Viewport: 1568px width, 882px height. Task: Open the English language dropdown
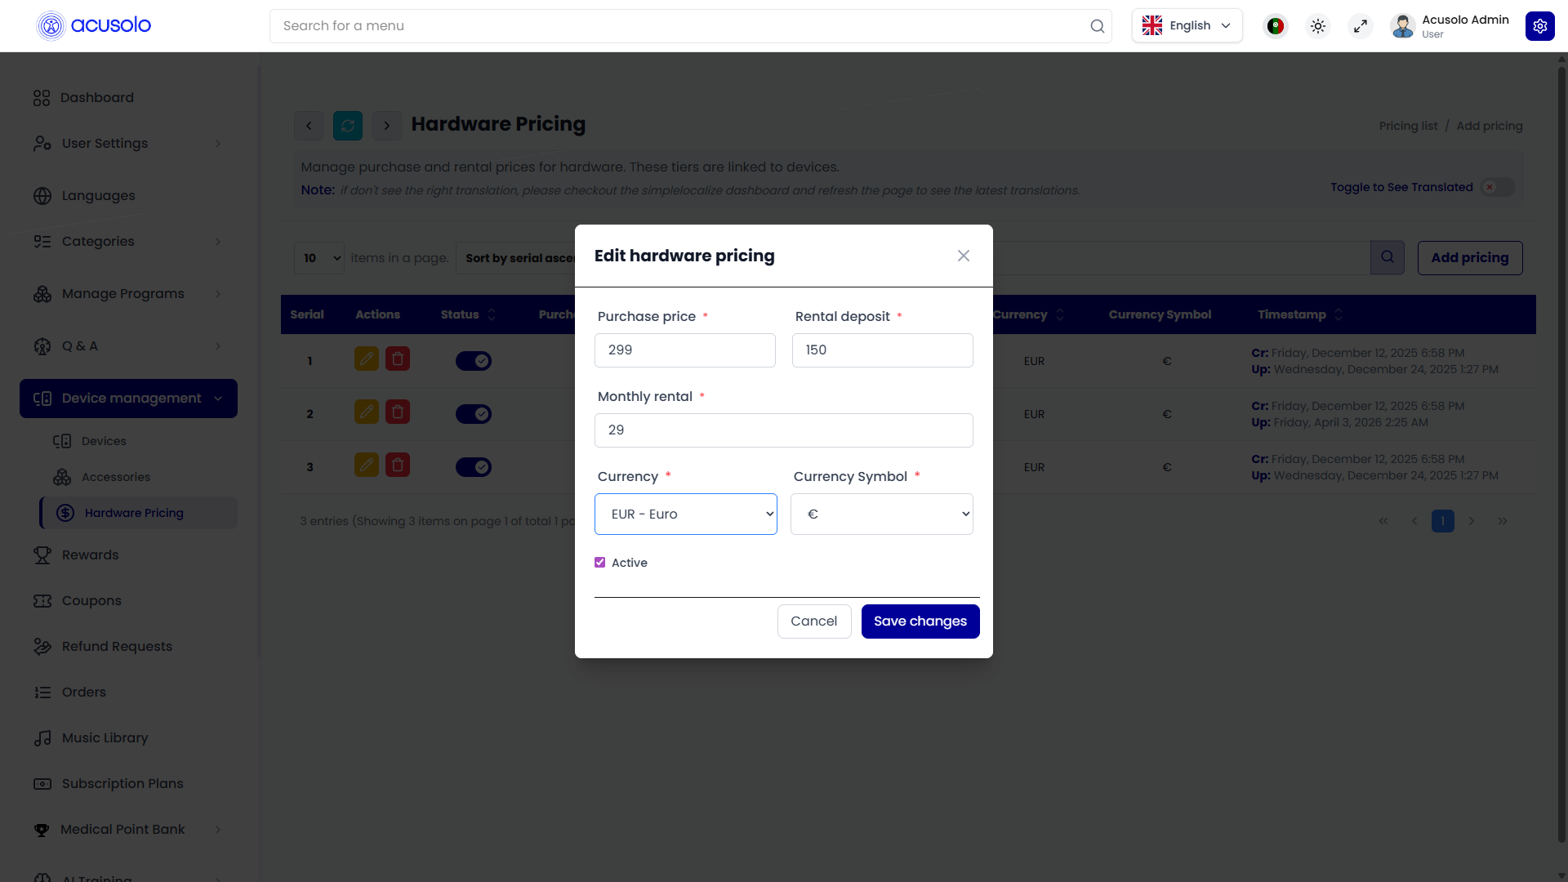pos(1187,26)
